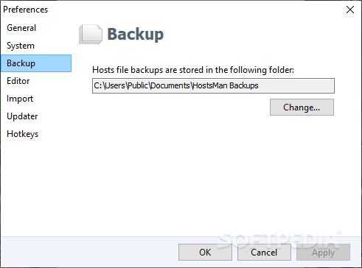Switch to the System preferences page
362x268 pixels.
tap(21, 46)
